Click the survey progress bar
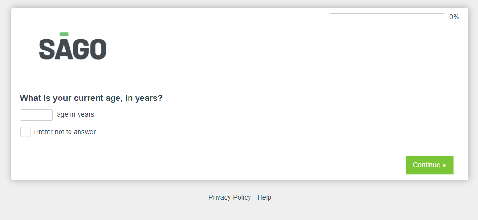Image resolution: width=478 pixels, height=220 pixels. click(x=387, y=16)
